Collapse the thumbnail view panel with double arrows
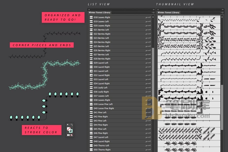228x152 pixels. pyautogui.click(x=222, y=10)
